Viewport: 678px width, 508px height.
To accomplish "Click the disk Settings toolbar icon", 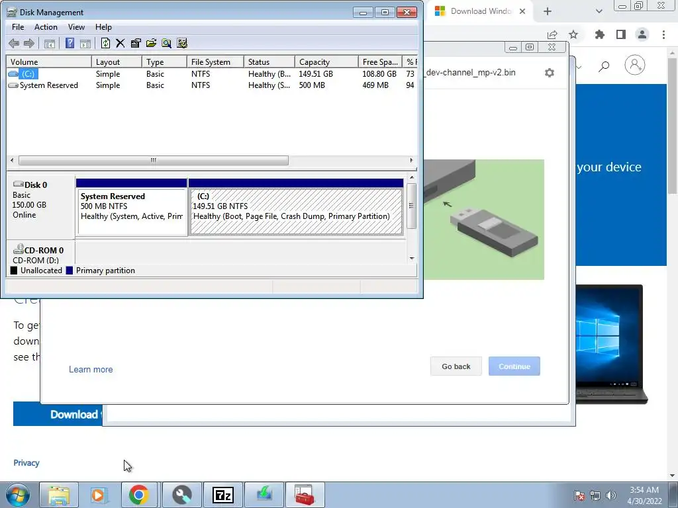I will click(182, 43).
